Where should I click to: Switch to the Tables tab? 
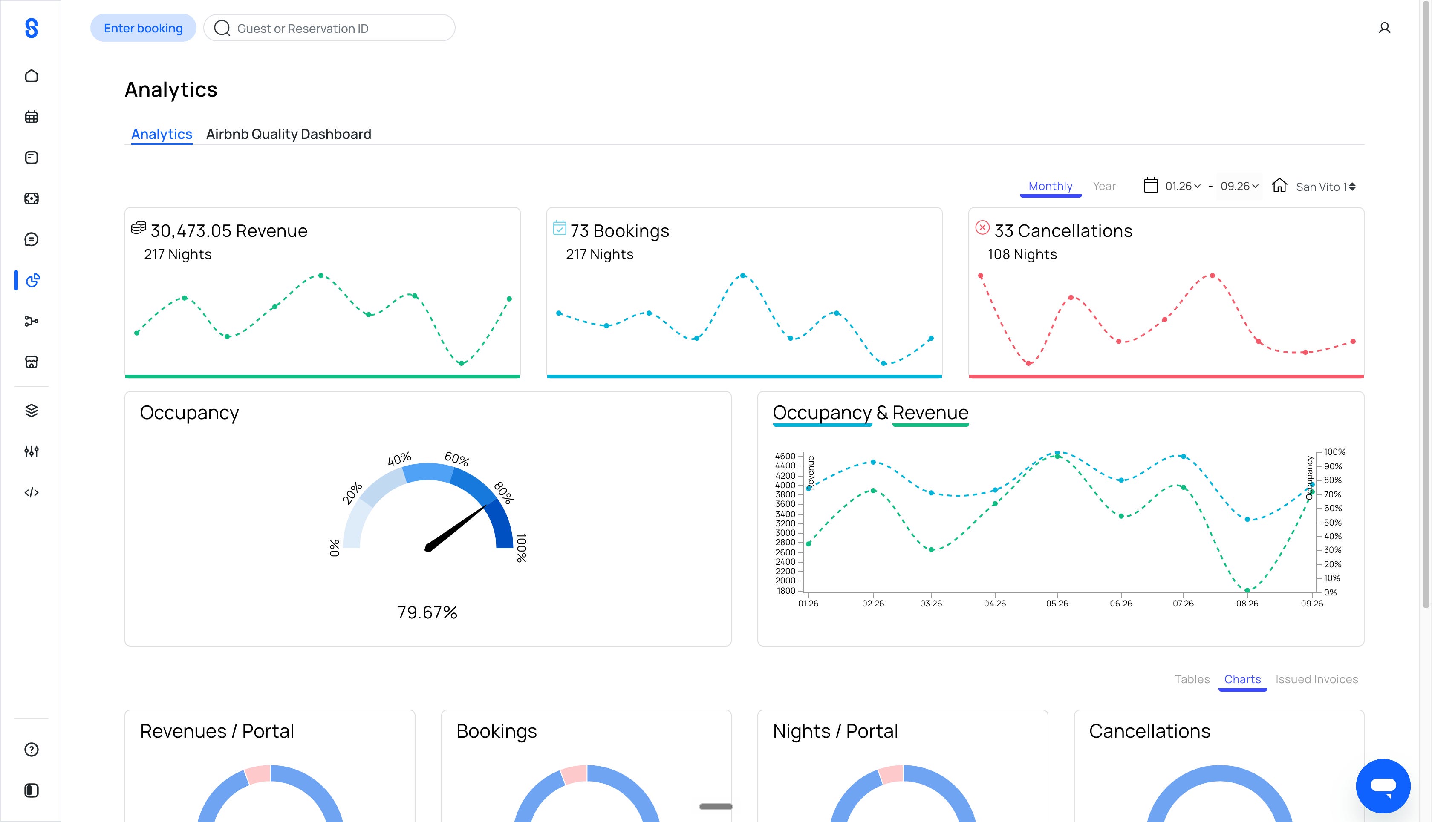click(1192, 679)
